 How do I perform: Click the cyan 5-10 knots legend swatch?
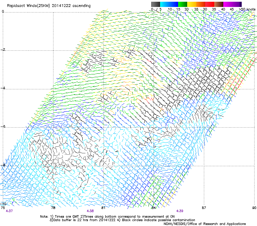click(x=165, y=4)
